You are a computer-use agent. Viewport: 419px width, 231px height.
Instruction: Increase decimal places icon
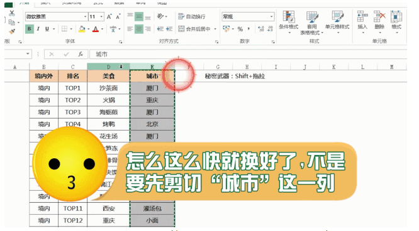click(x=261, y=29)
